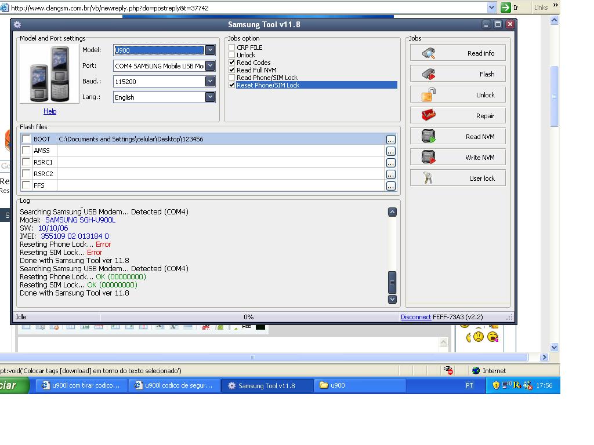Click the kissing emoticon in the forum
The image size is (594, 445).
(492, 337)
